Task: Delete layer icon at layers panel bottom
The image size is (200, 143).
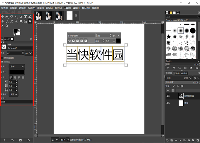Action: click(x=198, y=140)
